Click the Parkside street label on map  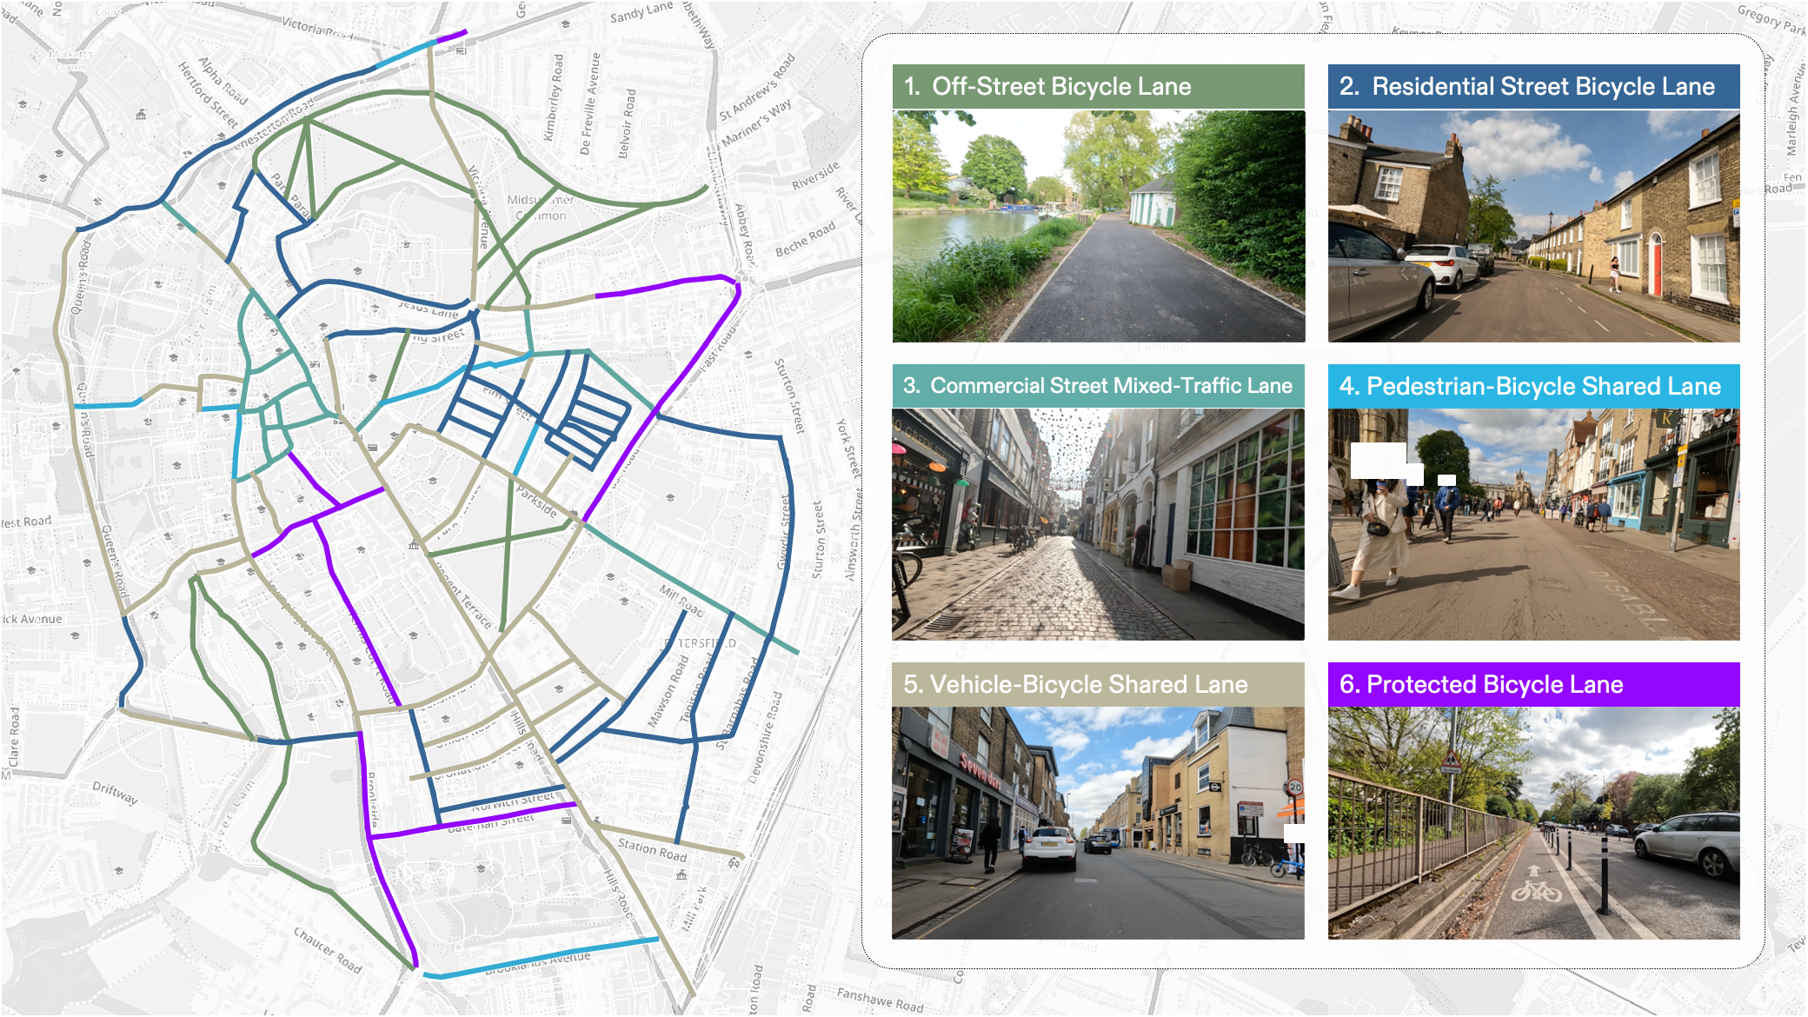[536, 502]
